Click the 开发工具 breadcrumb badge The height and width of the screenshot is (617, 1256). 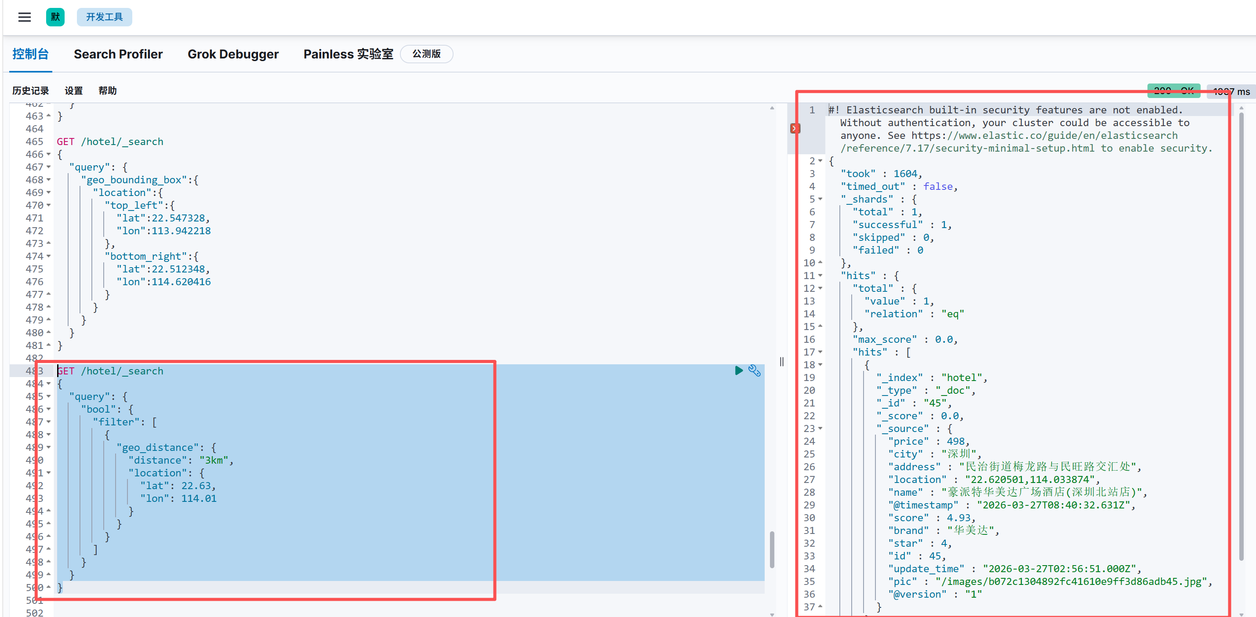click(x=104, y=17)
